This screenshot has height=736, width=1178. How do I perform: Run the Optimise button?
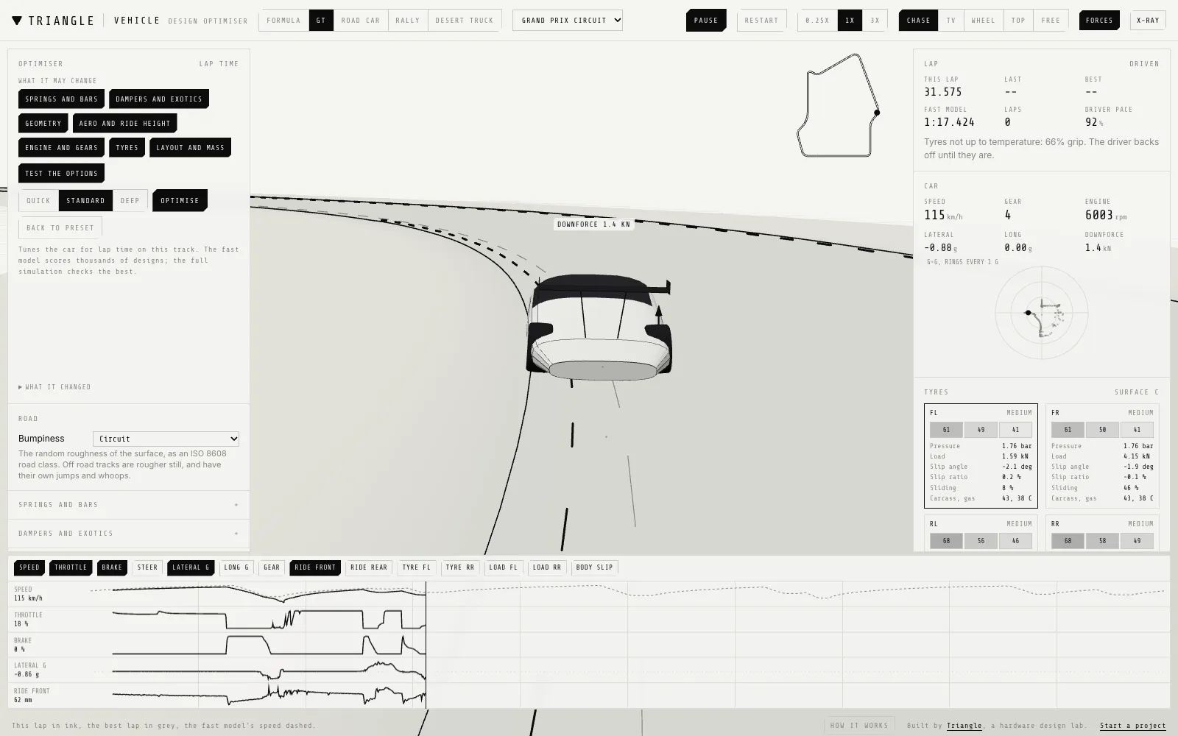[x=180, y=201]
